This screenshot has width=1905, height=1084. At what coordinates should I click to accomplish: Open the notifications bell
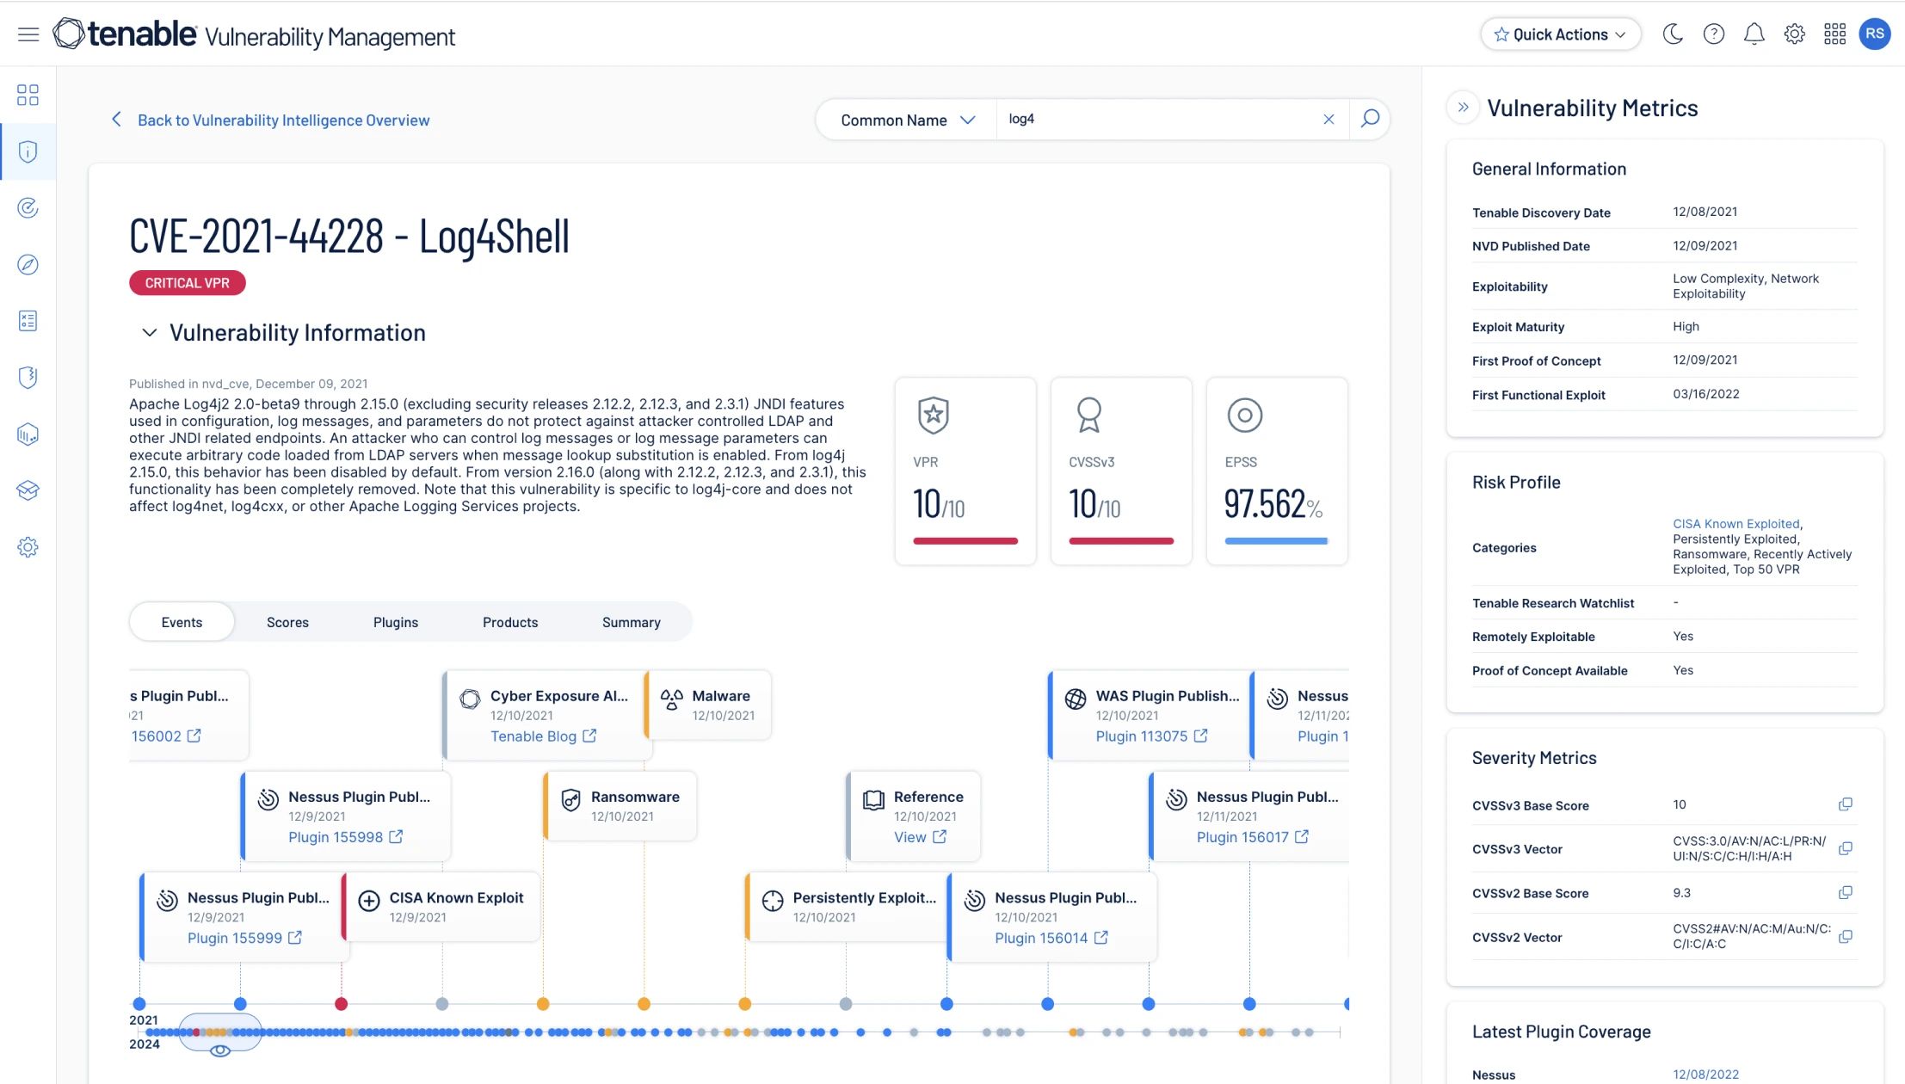(1754, 34)
